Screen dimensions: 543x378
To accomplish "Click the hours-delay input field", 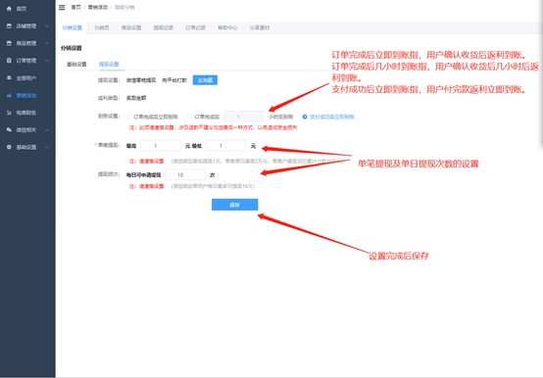I will [x=244, y=117].
